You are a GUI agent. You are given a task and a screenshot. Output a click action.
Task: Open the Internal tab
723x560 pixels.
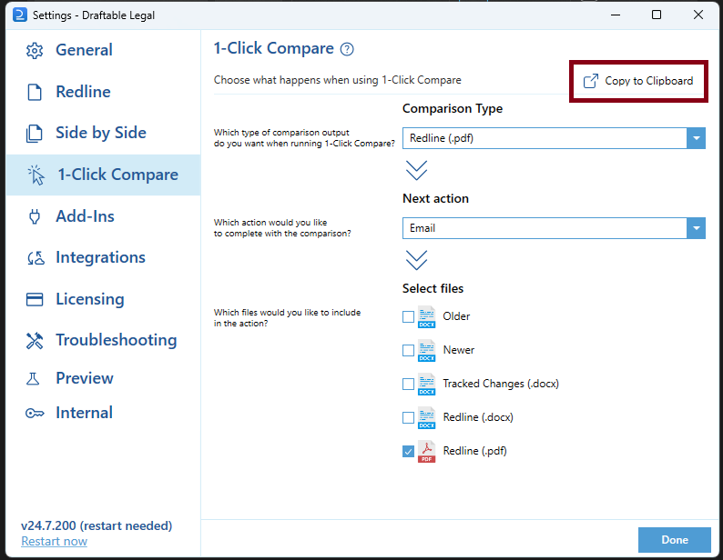pos(103,413)
